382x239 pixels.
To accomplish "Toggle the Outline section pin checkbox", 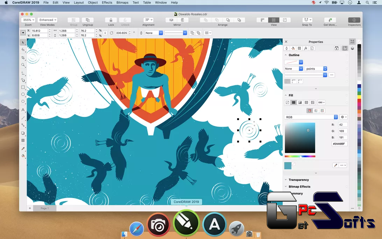I will (347, 55).
